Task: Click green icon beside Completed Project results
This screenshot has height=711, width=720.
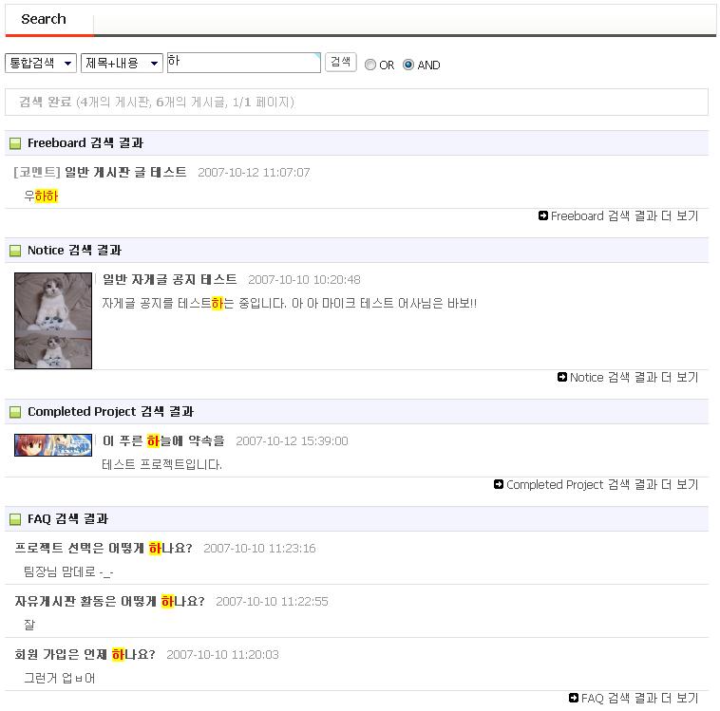Action: (15, 412)
